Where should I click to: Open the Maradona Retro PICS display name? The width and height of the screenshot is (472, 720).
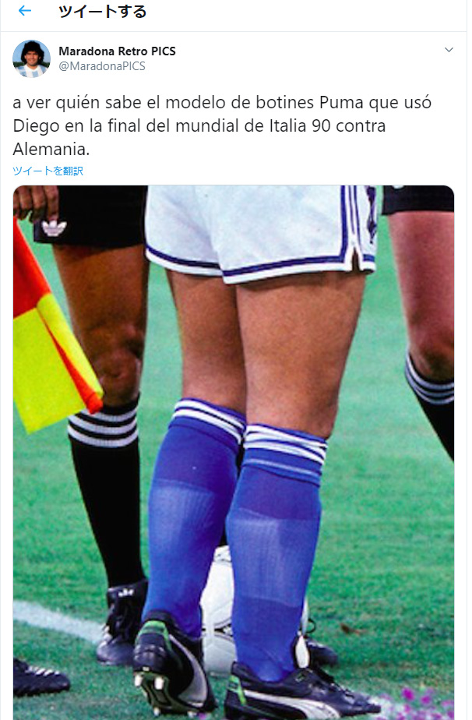tap(117, 51)
